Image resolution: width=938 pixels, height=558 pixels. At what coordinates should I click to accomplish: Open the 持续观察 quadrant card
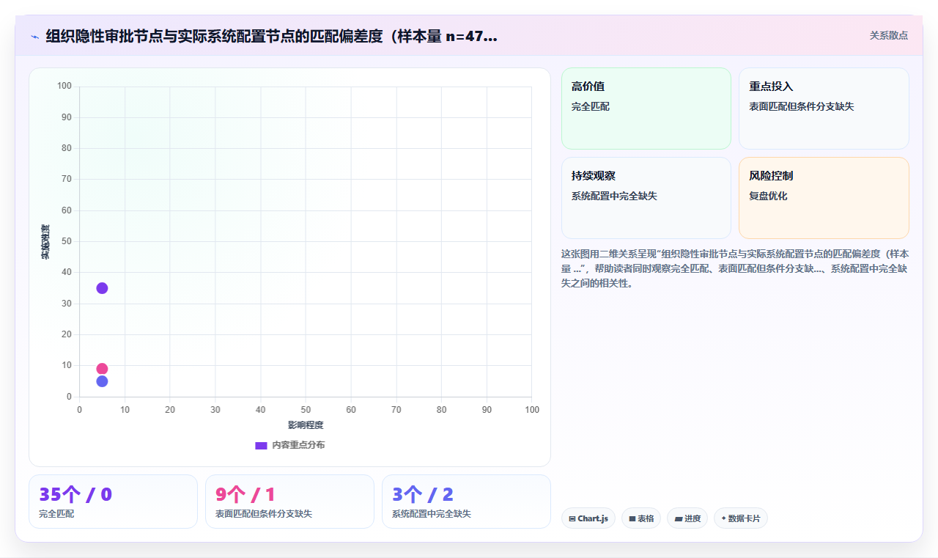646,198
